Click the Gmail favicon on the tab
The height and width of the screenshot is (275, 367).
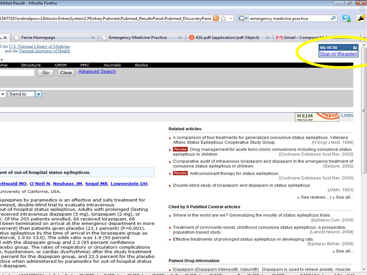(x=279, y=37)
